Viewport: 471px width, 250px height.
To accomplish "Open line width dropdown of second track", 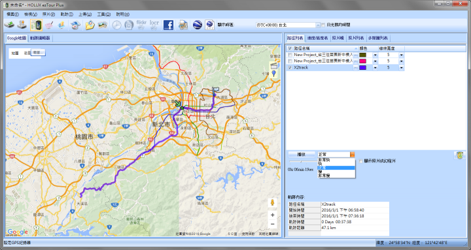I will pos(401,61).
